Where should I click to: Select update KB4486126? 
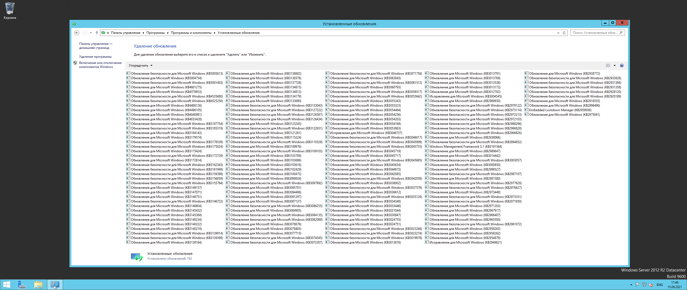point(164,106)
